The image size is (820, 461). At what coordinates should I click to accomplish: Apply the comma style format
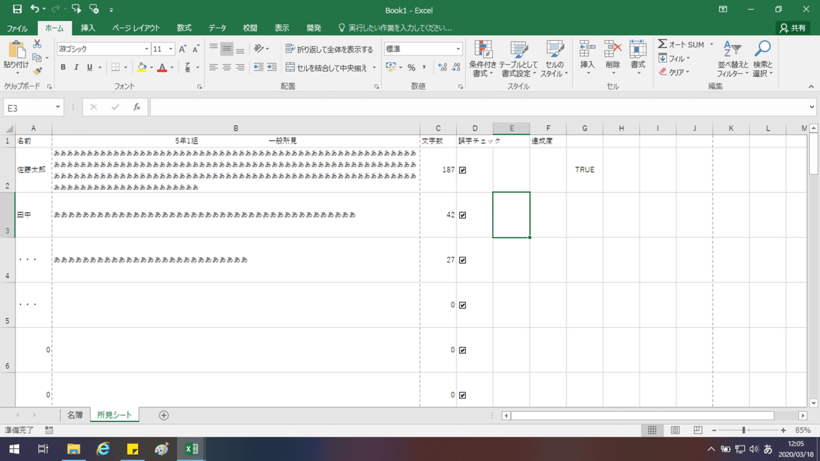pyautogui.click(x=424, y=68)
